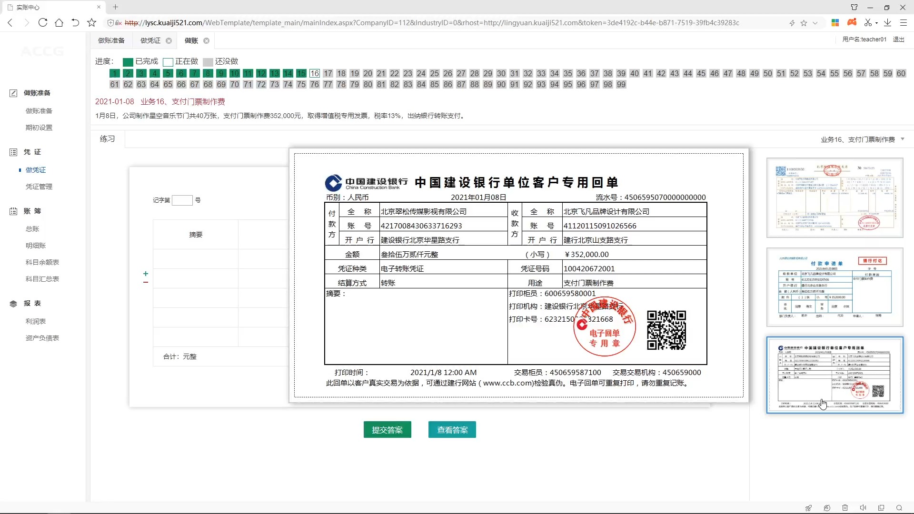Click the Microsoft apps grid icon
This screenshot has height=514, width=914.
[835, 22]
